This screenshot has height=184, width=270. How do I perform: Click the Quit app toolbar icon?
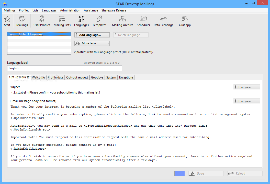[x=185, y=21]
